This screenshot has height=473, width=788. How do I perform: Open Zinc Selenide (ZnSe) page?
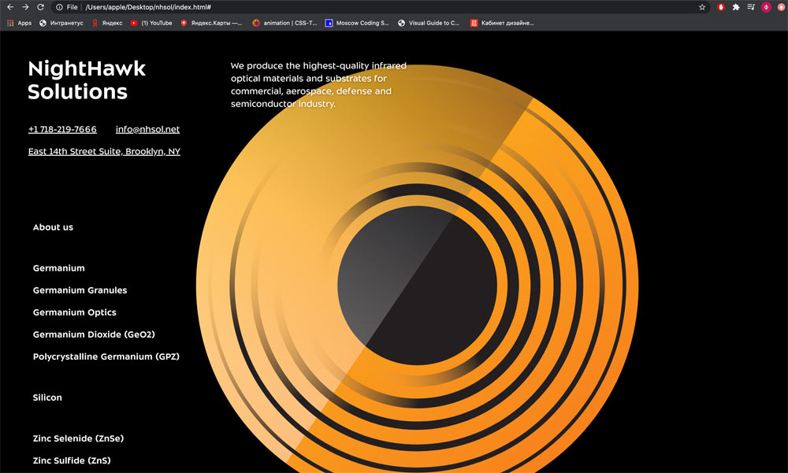(x=78, y=438)
